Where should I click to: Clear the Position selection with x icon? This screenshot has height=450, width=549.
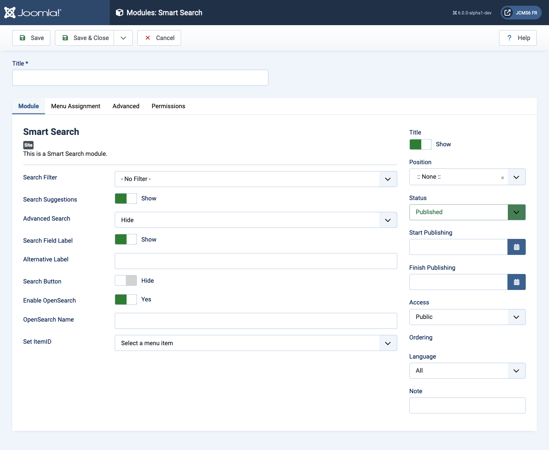[502, 178]
